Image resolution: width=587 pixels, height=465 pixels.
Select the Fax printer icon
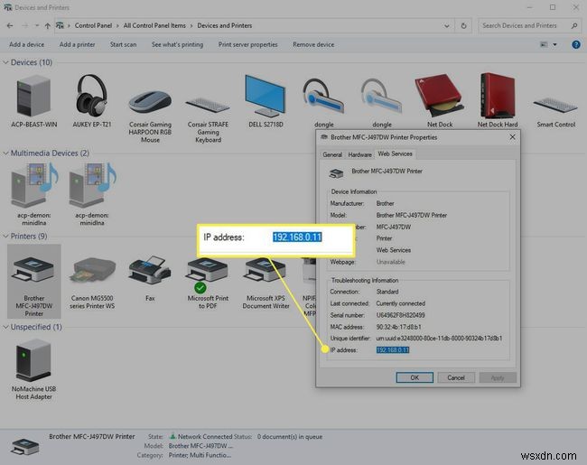pos(150,271)
